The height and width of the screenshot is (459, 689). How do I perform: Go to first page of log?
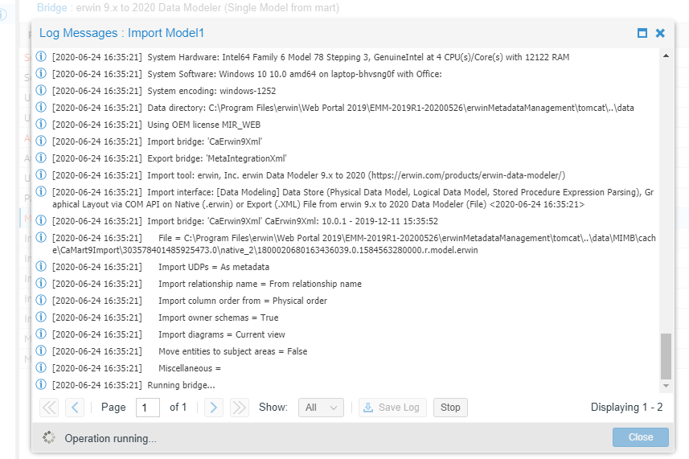tap(49, 408)
